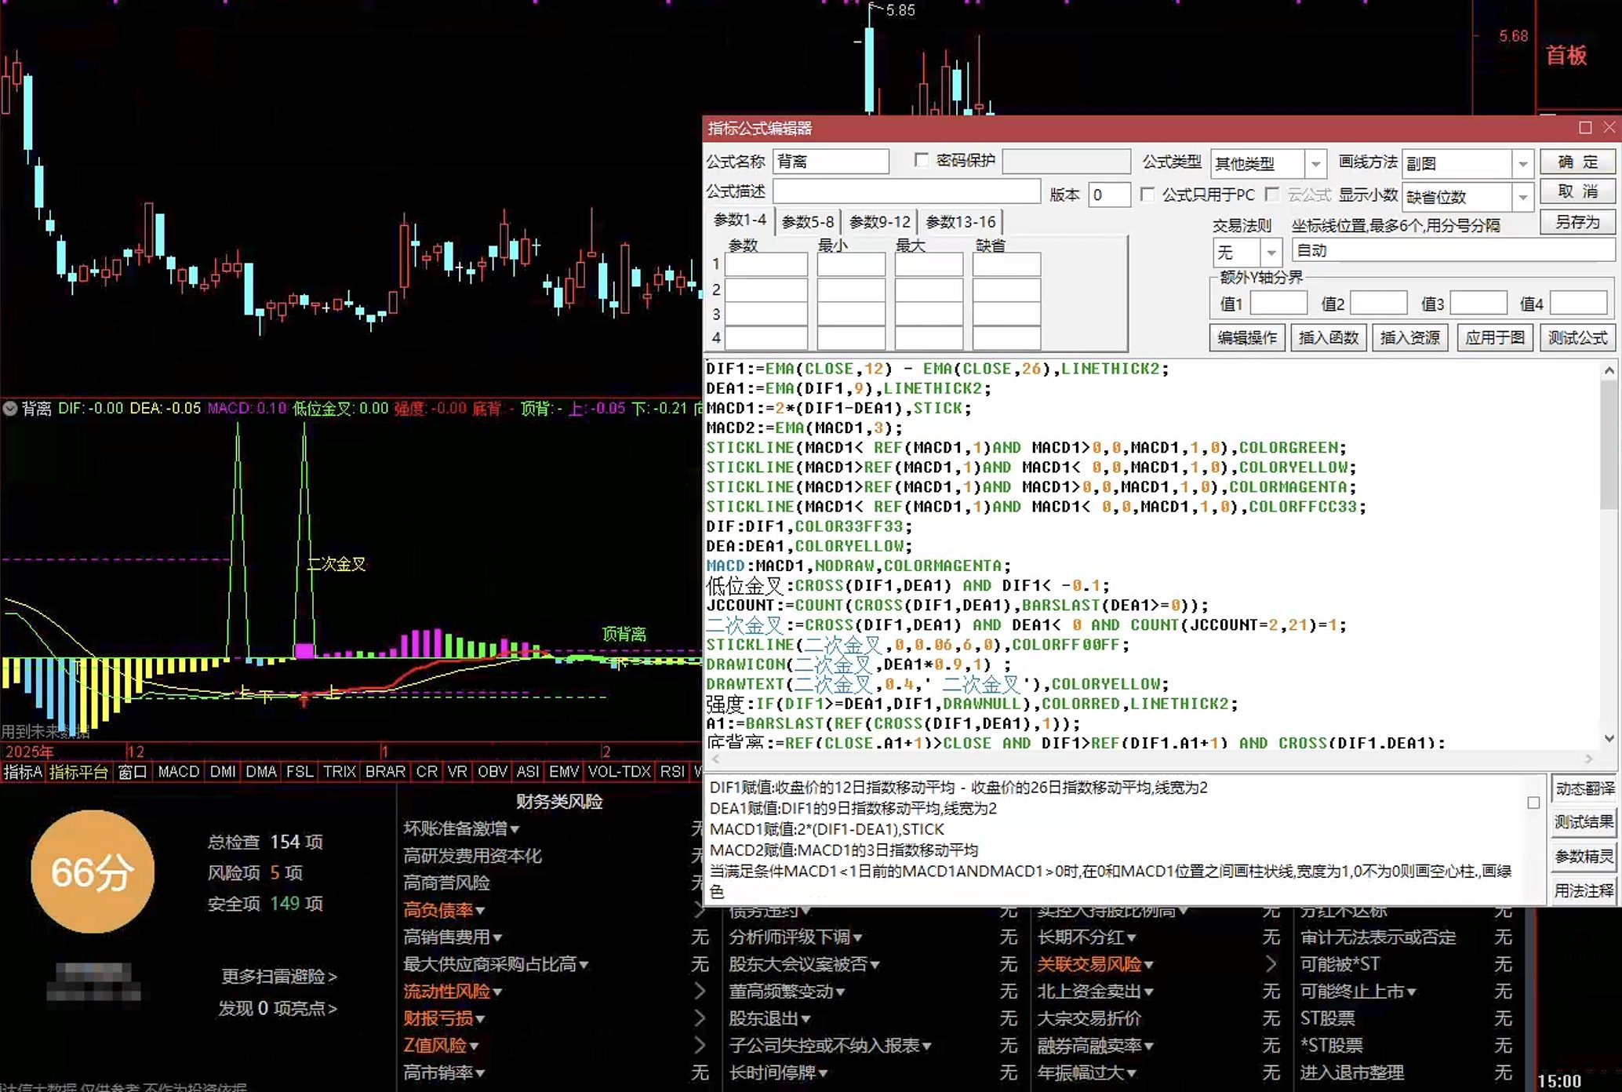Click the 测试结果 test result button
The image size is (1622, 1092).
pos(1584,821)
